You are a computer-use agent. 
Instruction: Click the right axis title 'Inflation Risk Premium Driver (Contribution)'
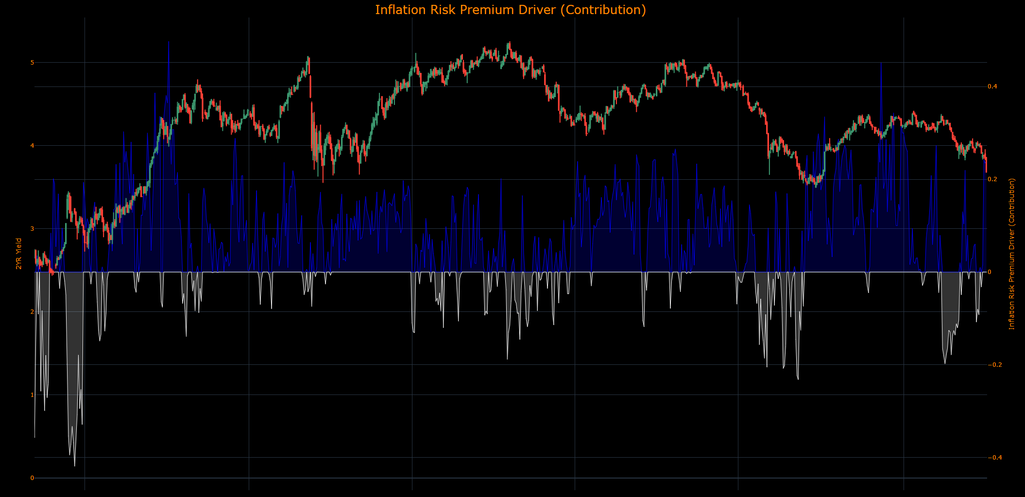click(x=1012, y=254)
